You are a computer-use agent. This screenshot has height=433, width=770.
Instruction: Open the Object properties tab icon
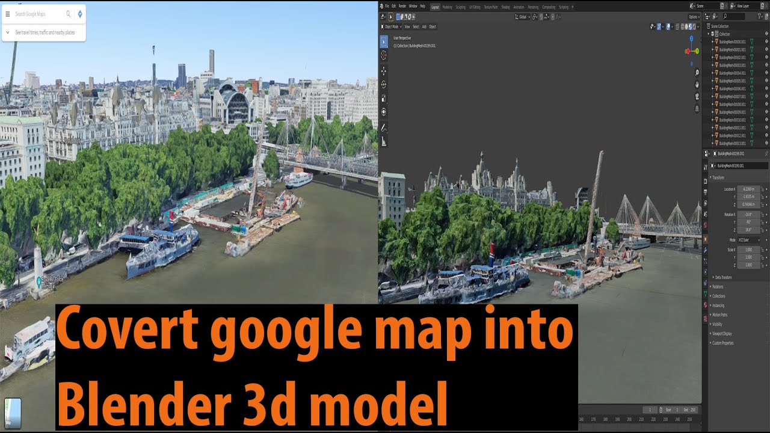[x=706, y=239]
